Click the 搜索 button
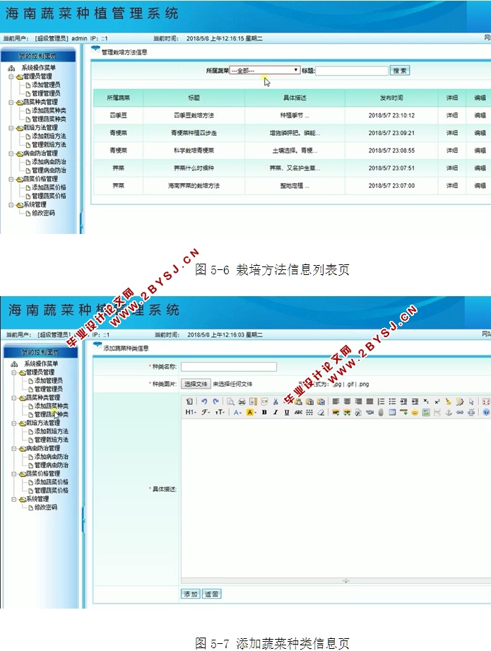 pyautogui.click(x=400, y=71)
